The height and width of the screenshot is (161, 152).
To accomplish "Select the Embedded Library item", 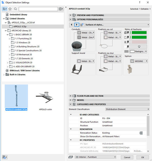I will click(x=18, y=15).
